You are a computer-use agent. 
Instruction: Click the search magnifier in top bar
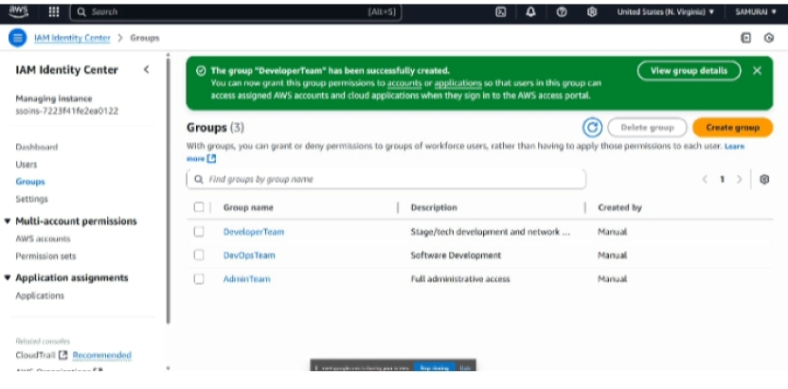[81, 12]
